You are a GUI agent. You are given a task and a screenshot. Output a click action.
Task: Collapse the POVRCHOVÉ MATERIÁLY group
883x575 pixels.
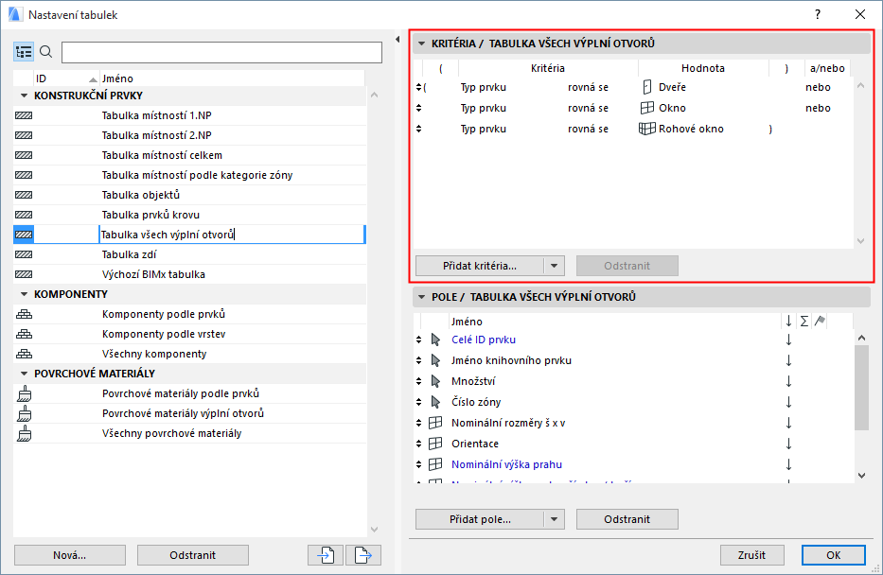(x=24, y=374)
